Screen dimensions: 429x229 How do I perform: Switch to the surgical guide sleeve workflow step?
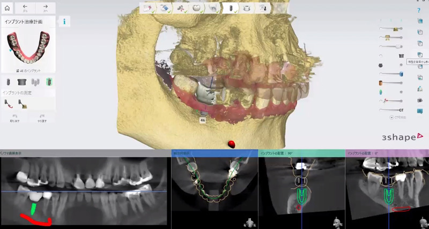[x=247, y=8]
